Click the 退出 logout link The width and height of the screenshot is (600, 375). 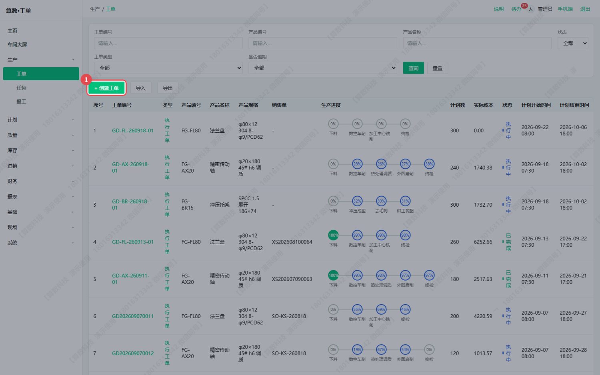pos(585,9)
